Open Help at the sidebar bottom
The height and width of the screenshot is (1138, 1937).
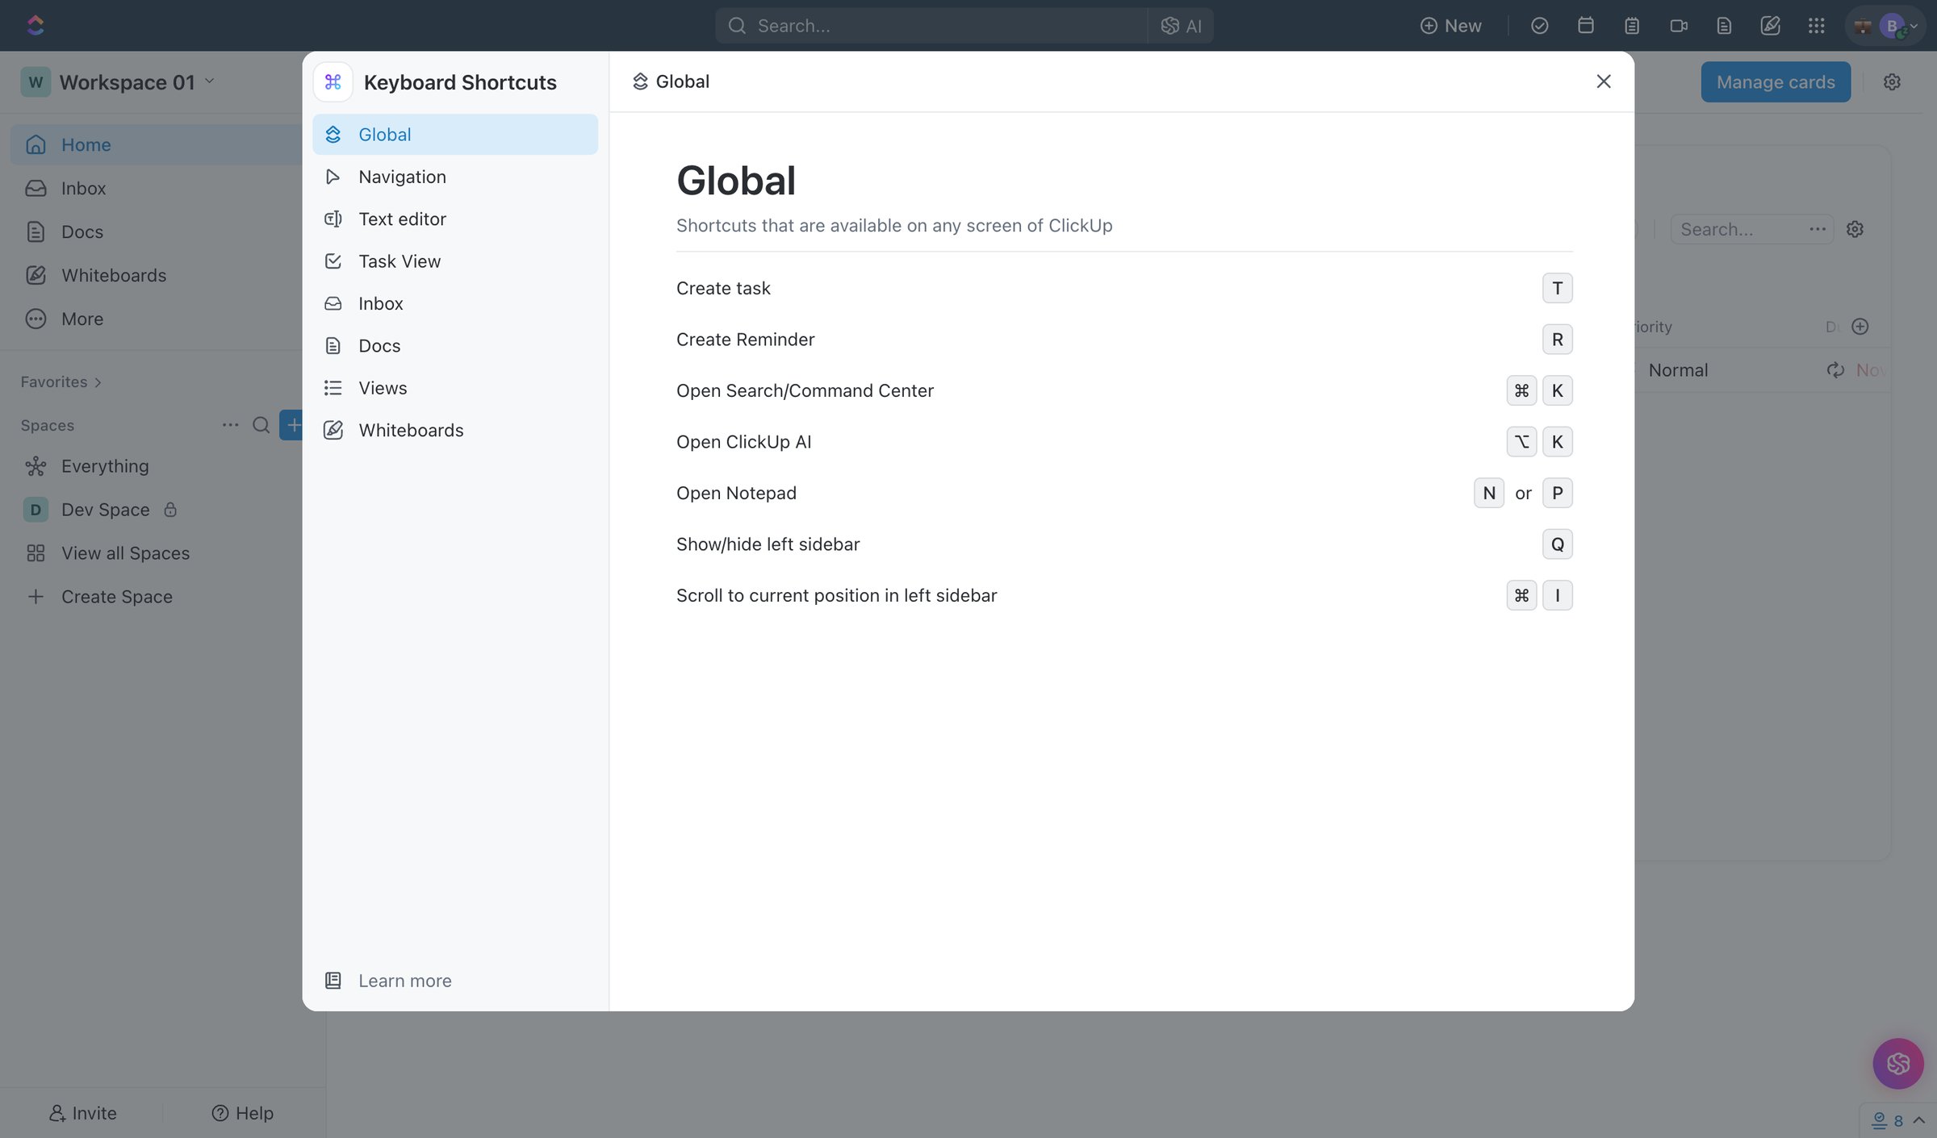tap(242, 1113)
